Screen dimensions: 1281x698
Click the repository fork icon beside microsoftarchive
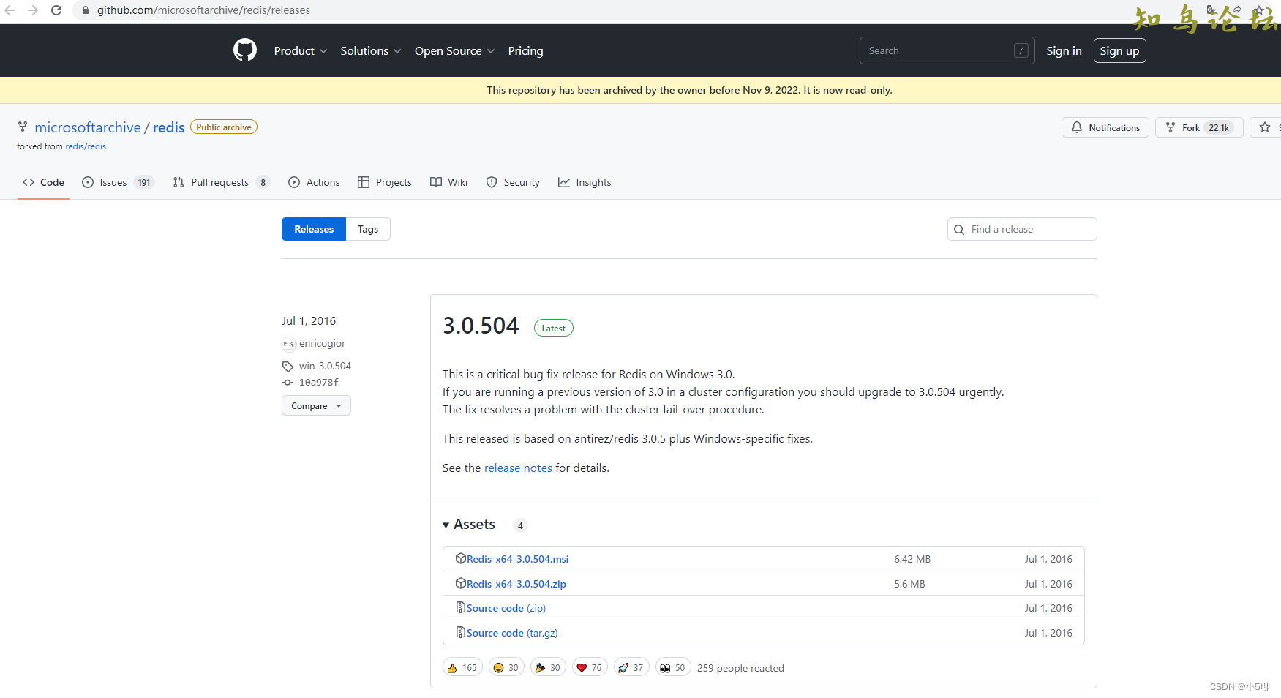point(23,127)
